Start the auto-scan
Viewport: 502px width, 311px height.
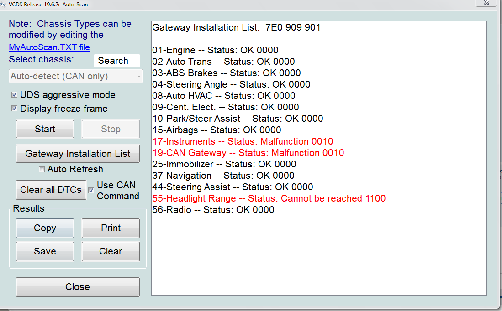[45, 129]
